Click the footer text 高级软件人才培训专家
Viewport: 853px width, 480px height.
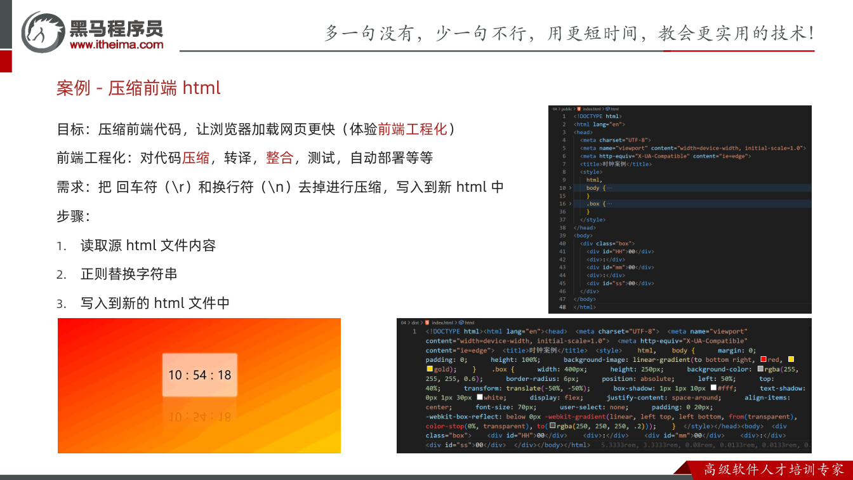coord(774,470)
